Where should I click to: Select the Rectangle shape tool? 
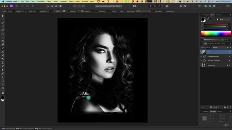[3, 81]
